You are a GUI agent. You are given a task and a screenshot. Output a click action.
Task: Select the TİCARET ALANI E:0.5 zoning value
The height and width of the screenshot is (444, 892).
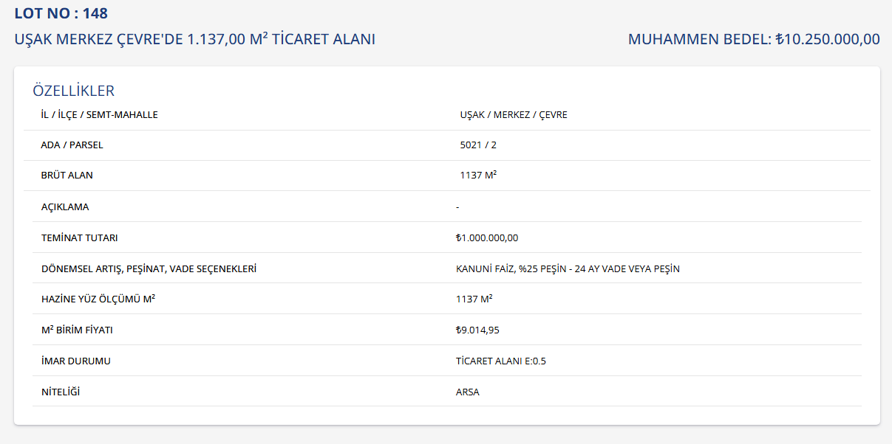coord(501,361)
